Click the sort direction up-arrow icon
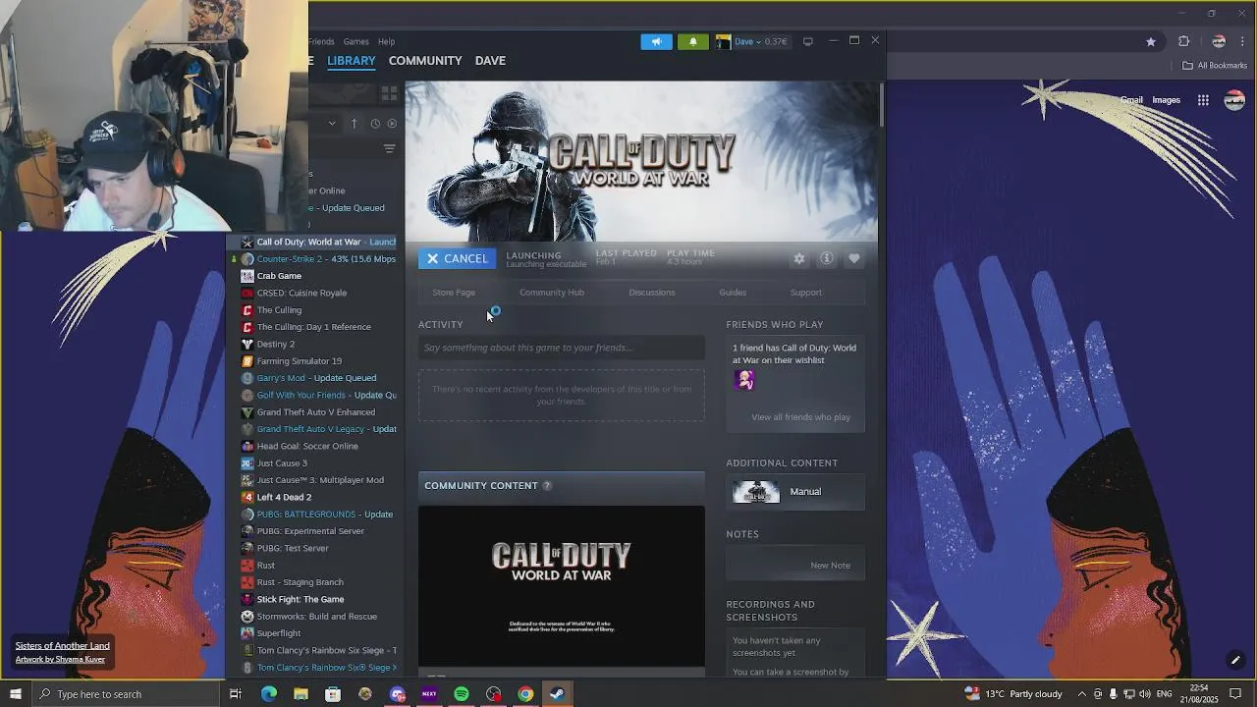Viewport: 1257px width, 707px height. pos(354,124)
